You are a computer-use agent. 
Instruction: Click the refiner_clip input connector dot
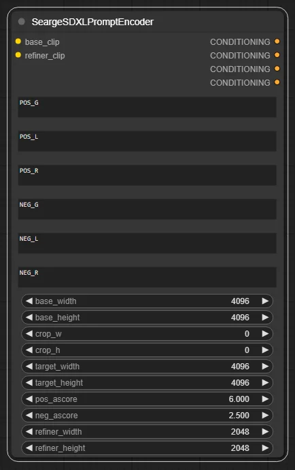(x=18, y=55)
